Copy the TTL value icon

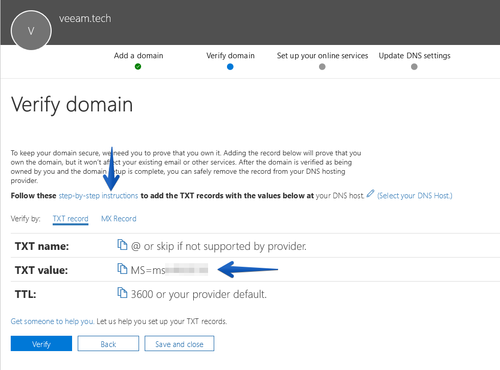[122, 292]
